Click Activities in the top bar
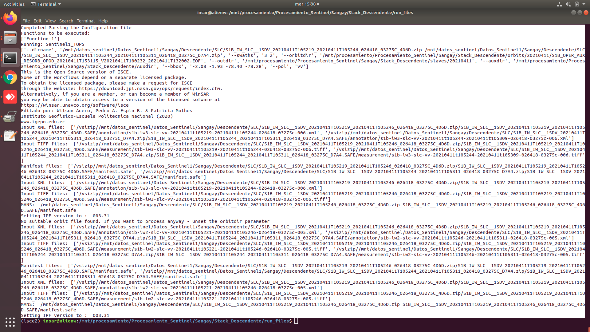Screen dimensions: 590x332 pyautogui.click(x=14, y=4)
